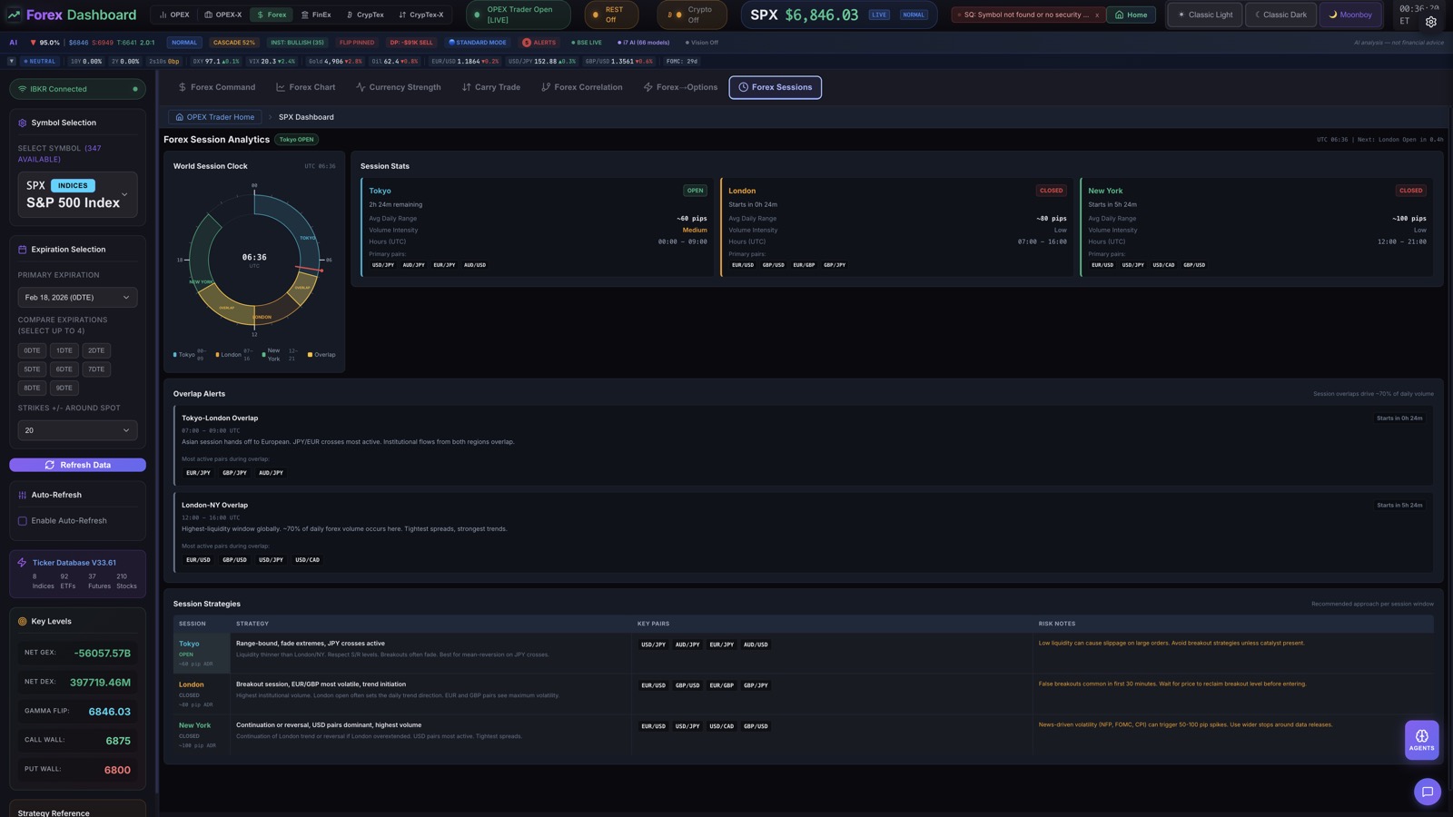Click the Ticker Database lightning icon

(x=22, y=563)
